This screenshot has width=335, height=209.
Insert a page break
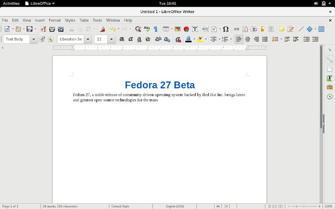pyautogui.click(x=206, y=29)
